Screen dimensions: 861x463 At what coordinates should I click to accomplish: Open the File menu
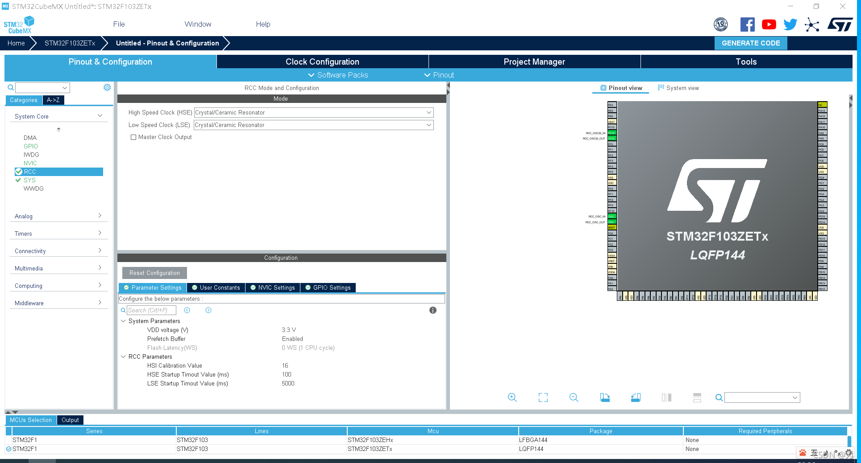click(x=119, y=24)
